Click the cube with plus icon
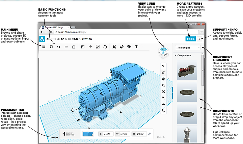243x144 pixels. (122, 47)
